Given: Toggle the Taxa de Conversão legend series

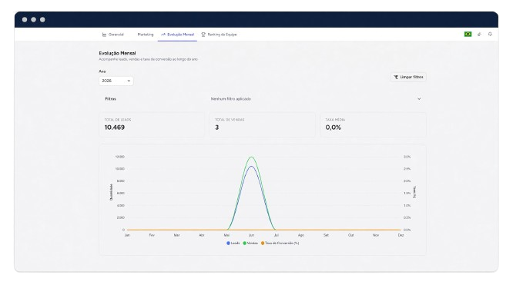Looking at the screenshot, I should click(x=280, y=243).
